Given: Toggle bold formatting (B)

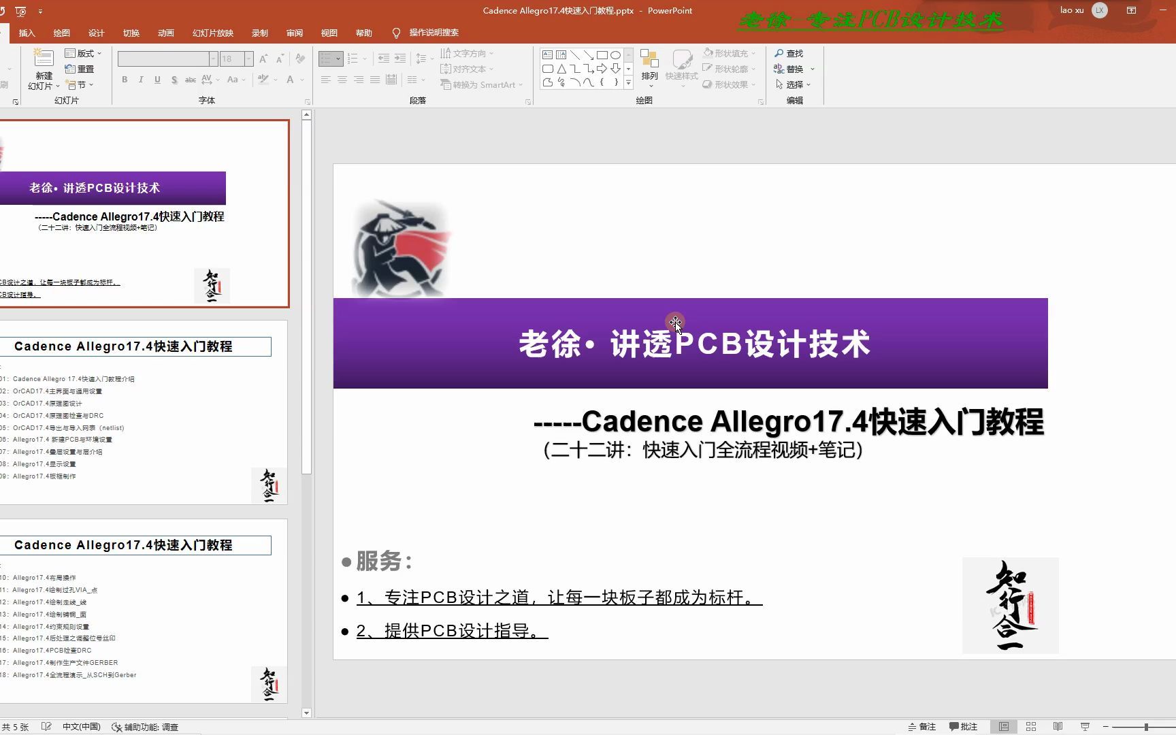Looking at the screenshot, I should click(125, 80).
